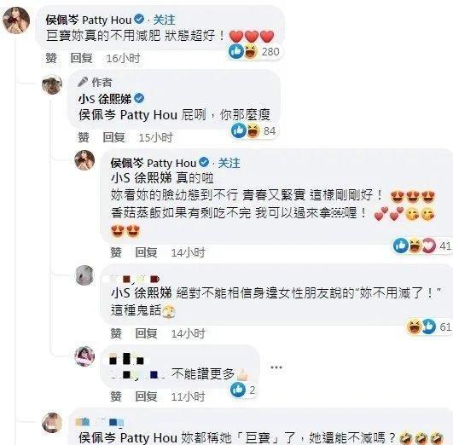The height and width of the screenshot is (445, 453).
Task: Open the 14小时 timestamp of Patty Hou's reply
Action: (x=188, y=252)
